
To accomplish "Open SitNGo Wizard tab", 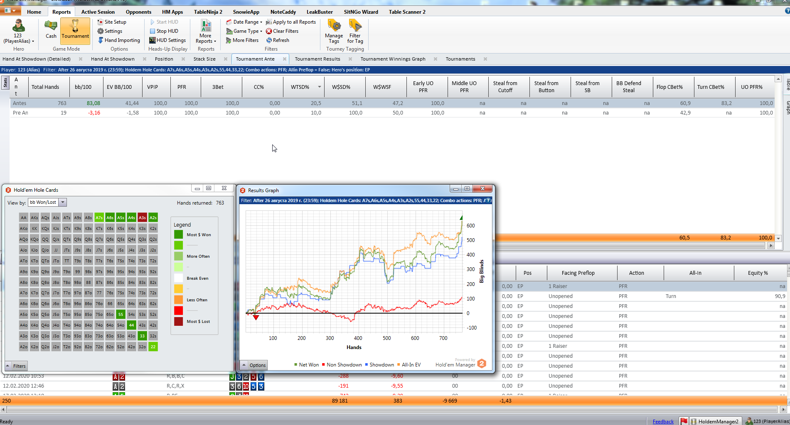I will (361, 12).
